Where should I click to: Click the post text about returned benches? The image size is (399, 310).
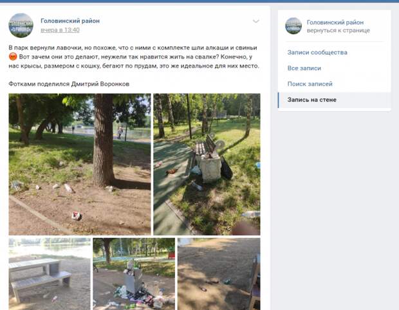pyautogui.click(x=134, y=57)
